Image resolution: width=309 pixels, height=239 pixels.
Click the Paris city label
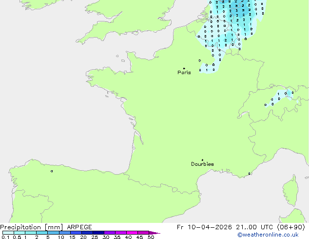click(x=184, y=73)
